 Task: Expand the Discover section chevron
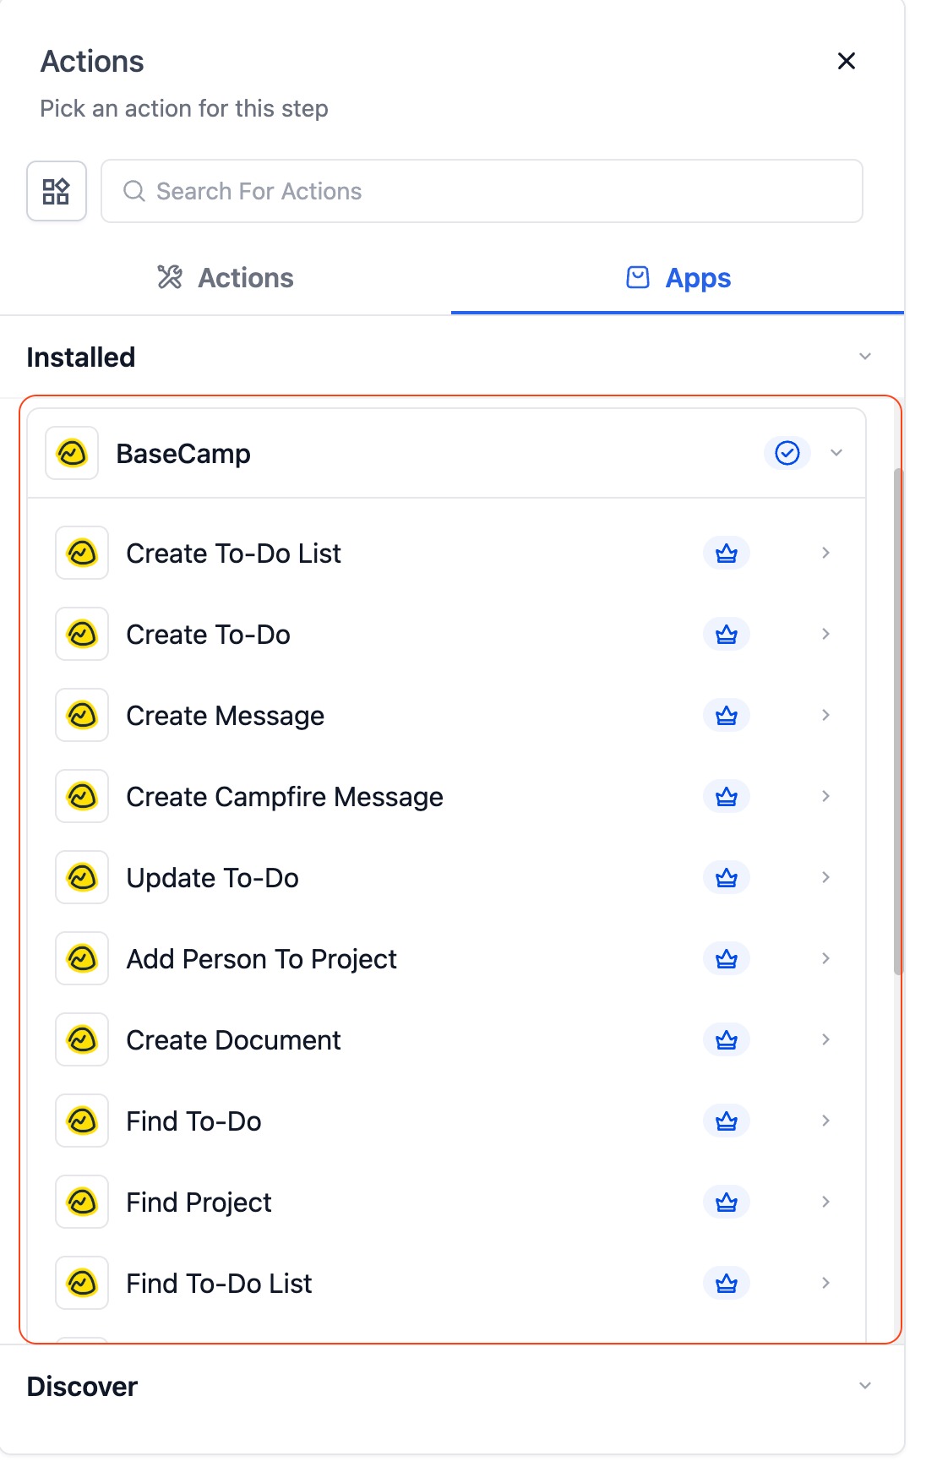(x=865, y=1386)
